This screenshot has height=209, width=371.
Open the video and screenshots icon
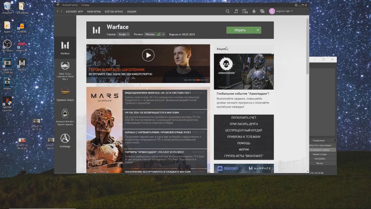245,11
